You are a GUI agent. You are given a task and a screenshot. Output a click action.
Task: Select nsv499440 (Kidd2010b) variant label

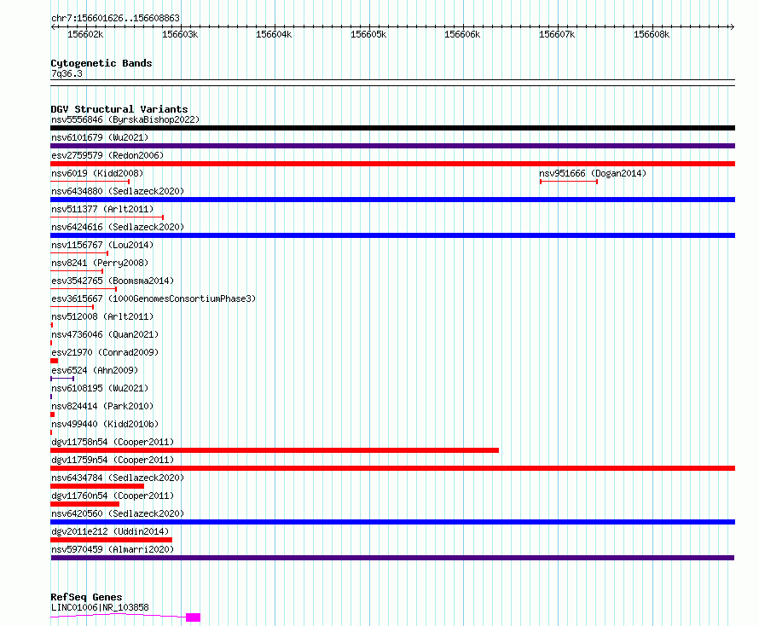pos(105,424)
